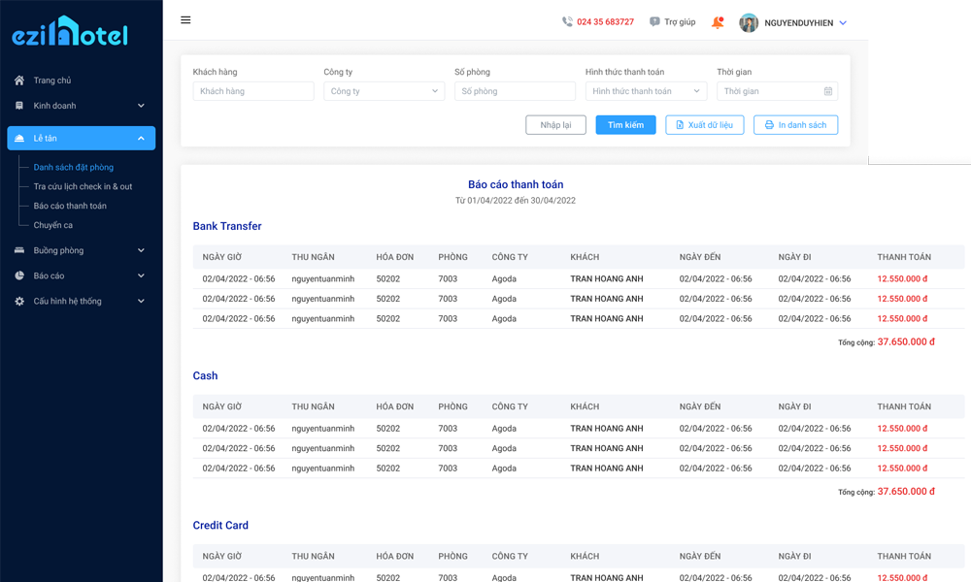971x582 pixels.
Task: Click the notification bell icon
Action: (x=718, y=22)
